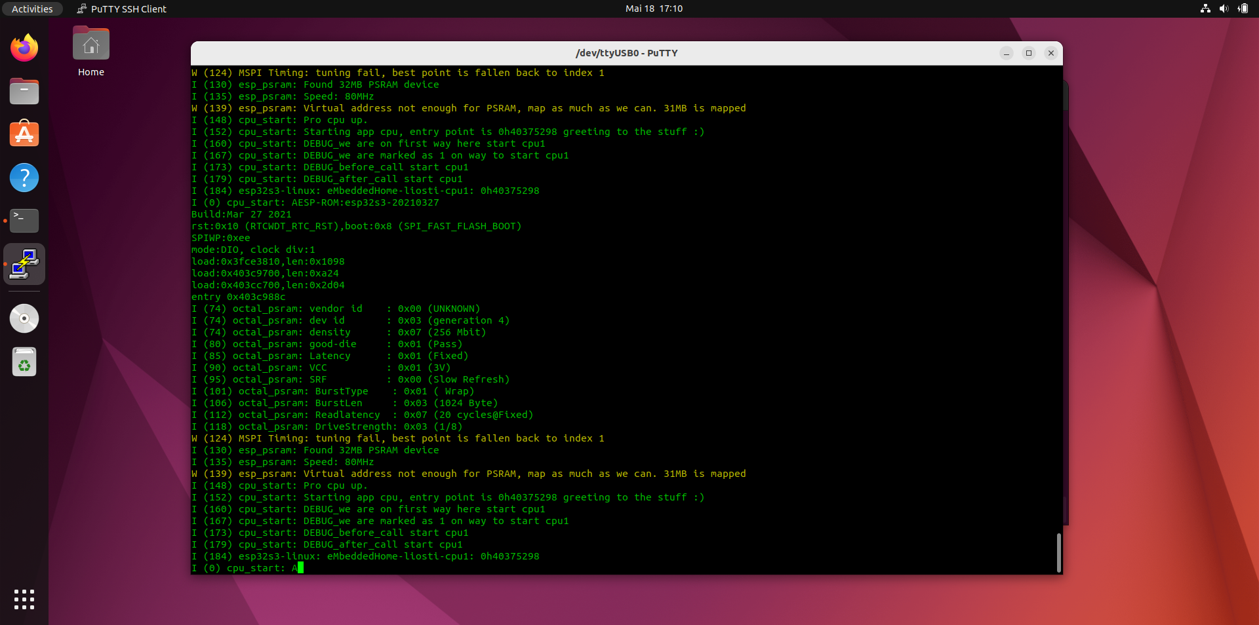Open the disc drive icon in dock
Screen dimensions: 1259x625
click(24, 318)
